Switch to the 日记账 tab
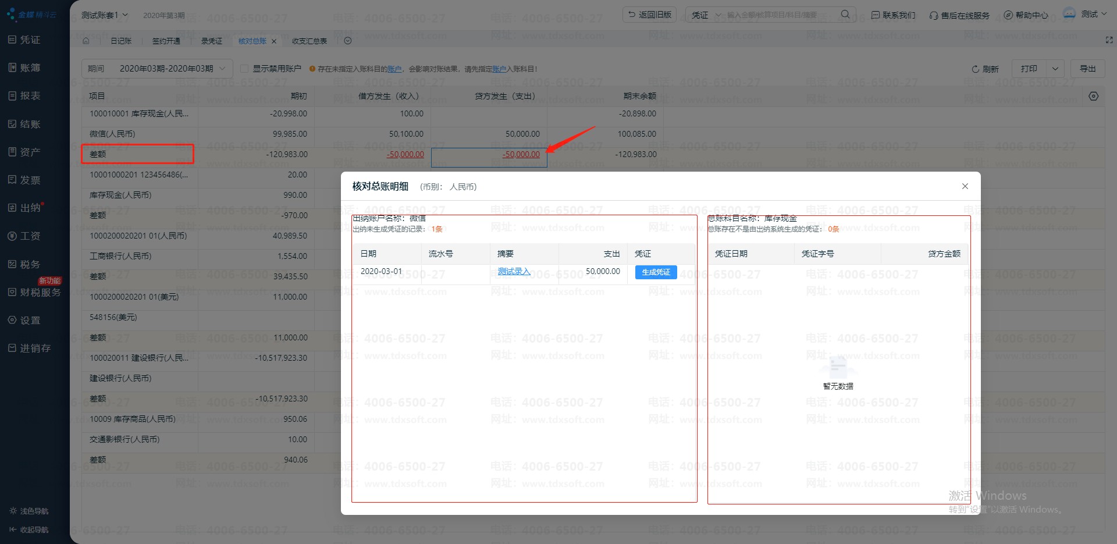Viewport: 1117px width, 544px height. click(121, 41)
